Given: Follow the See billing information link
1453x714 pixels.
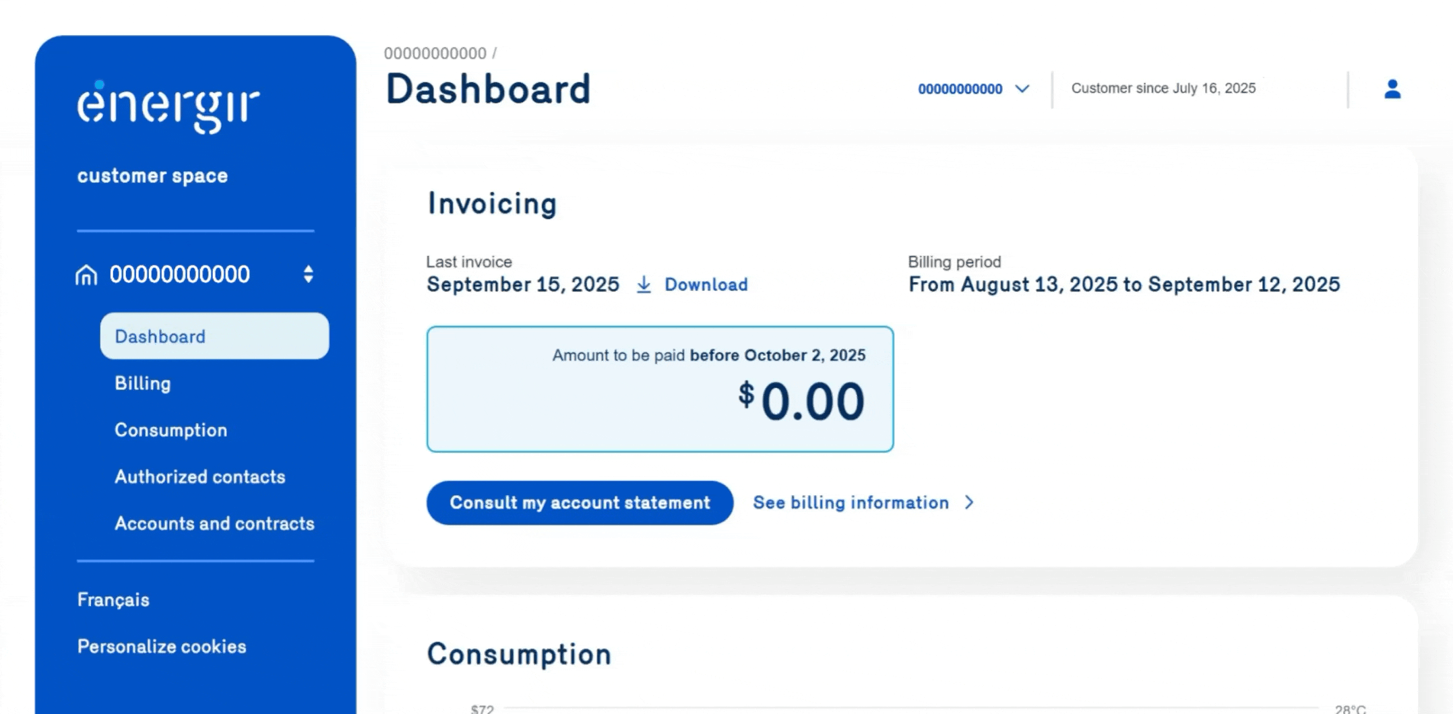Looking at the screenshot, I should 851,502.
